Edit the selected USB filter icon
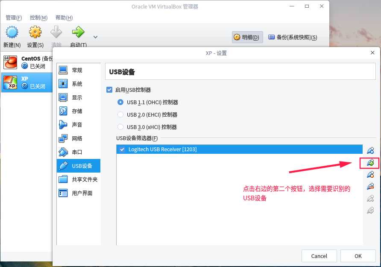The width and height of the screenshot is (381, 267). click(370, 174)
